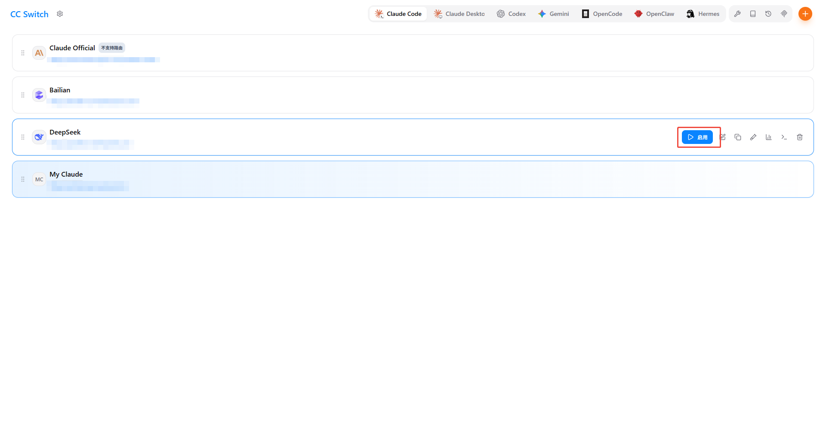Test DeepSeek with the test-tube icon
Screen dimensions: 826x437
[753, 137]
